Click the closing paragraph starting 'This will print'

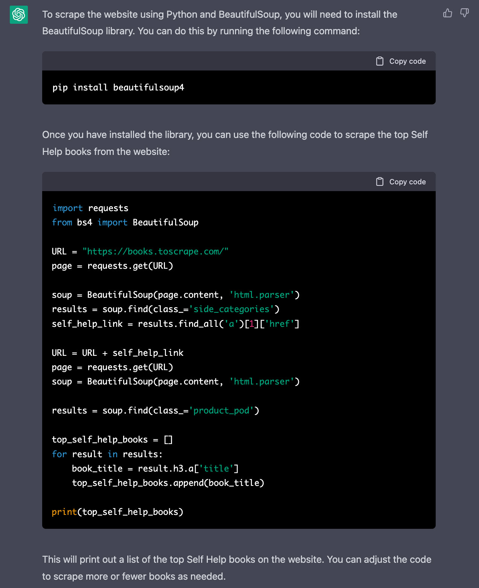236,568
